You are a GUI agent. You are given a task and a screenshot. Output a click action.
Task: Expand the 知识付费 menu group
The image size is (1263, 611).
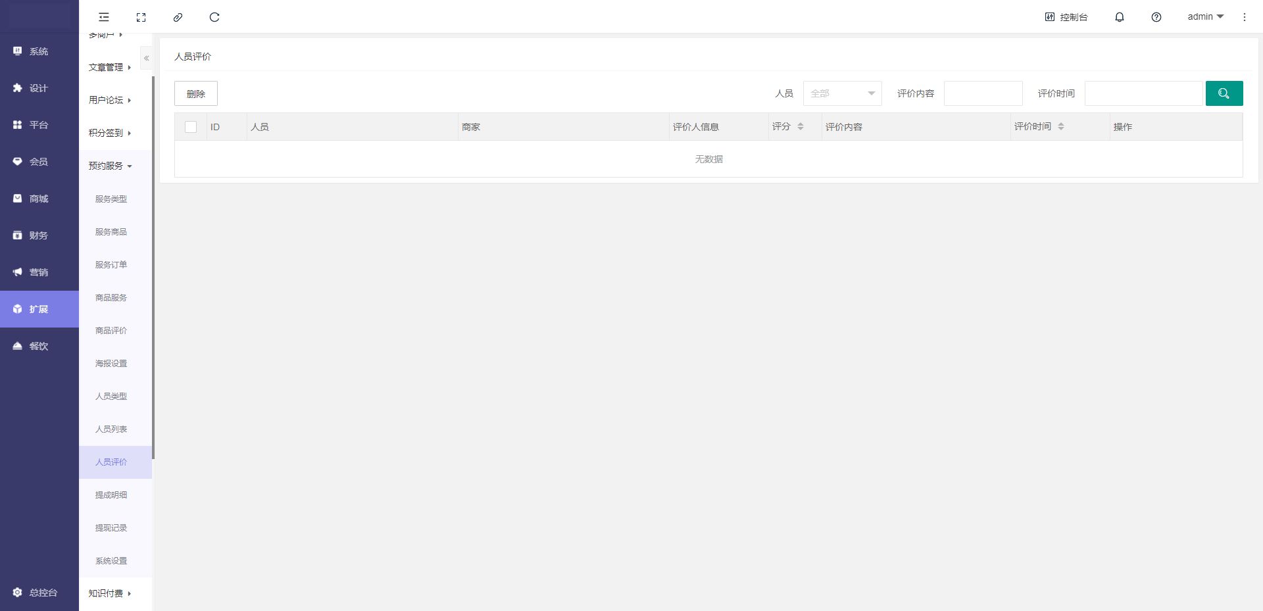coord(111,593)
